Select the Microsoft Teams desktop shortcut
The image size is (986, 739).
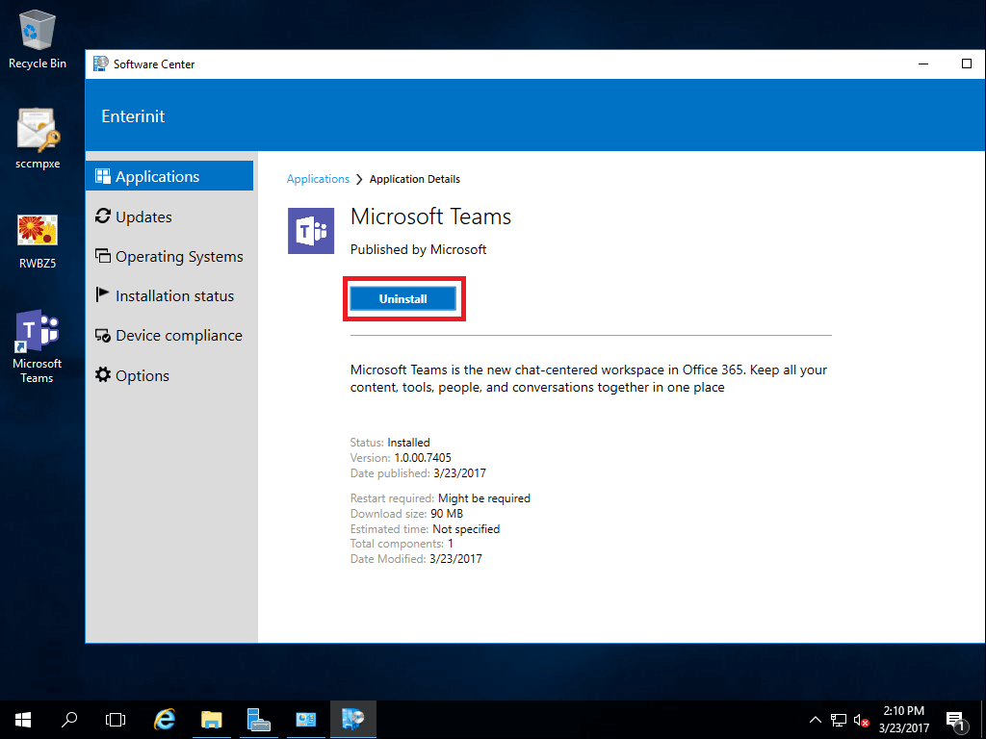38,345
